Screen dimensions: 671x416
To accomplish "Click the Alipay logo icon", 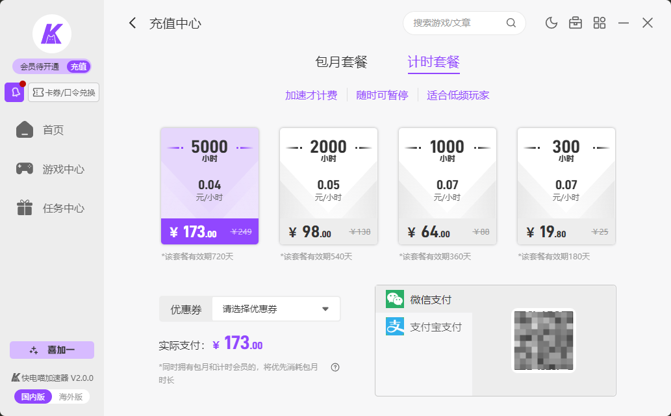I will pos(395,326).
